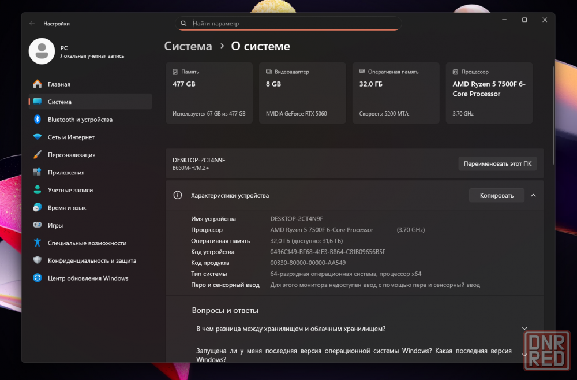
Task: Click the Система breadcrumb link
Action: [188, 46]
